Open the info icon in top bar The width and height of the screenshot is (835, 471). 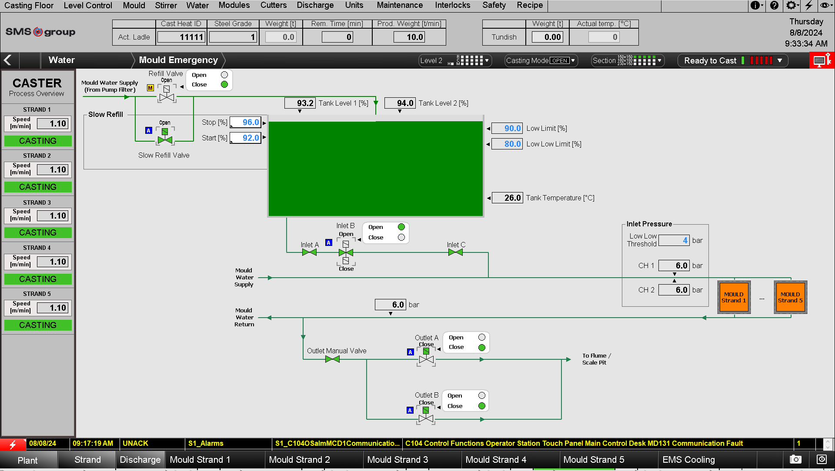tap(755, 5)
